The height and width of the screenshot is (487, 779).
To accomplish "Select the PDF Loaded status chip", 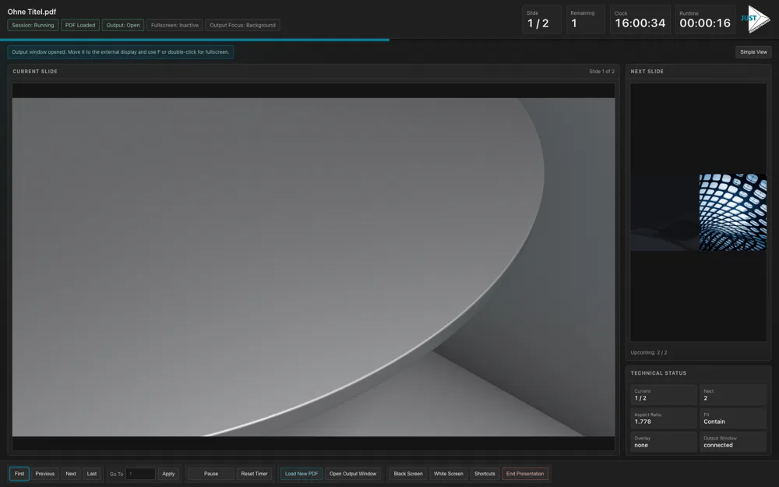I will point(79,24).
